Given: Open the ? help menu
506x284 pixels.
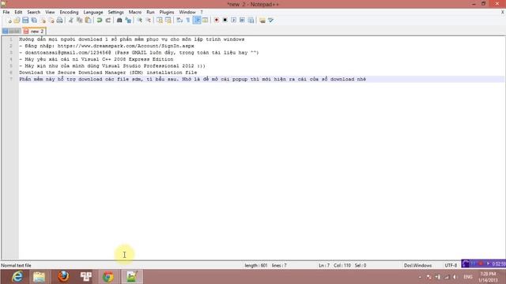Looking at the screenshot, I should click(x=202, y=13).
